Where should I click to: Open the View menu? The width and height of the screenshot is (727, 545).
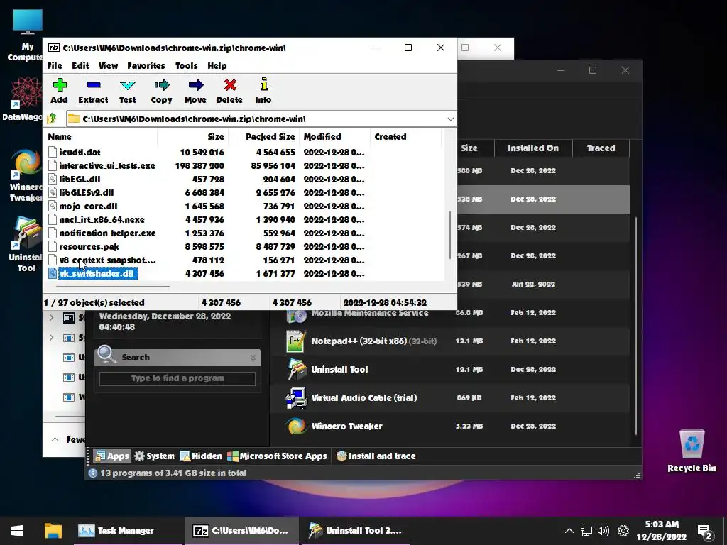[x=108, y=66]
